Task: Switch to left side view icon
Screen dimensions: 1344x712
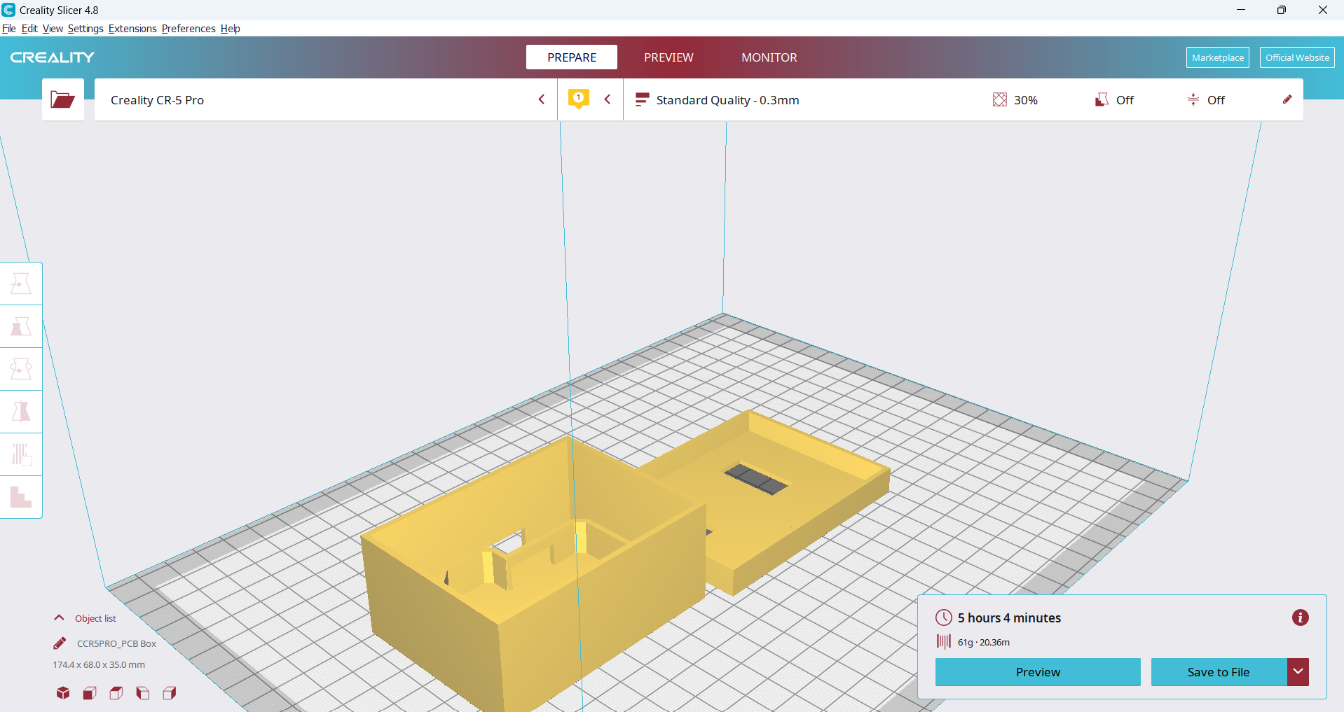Action: (143, 693)
